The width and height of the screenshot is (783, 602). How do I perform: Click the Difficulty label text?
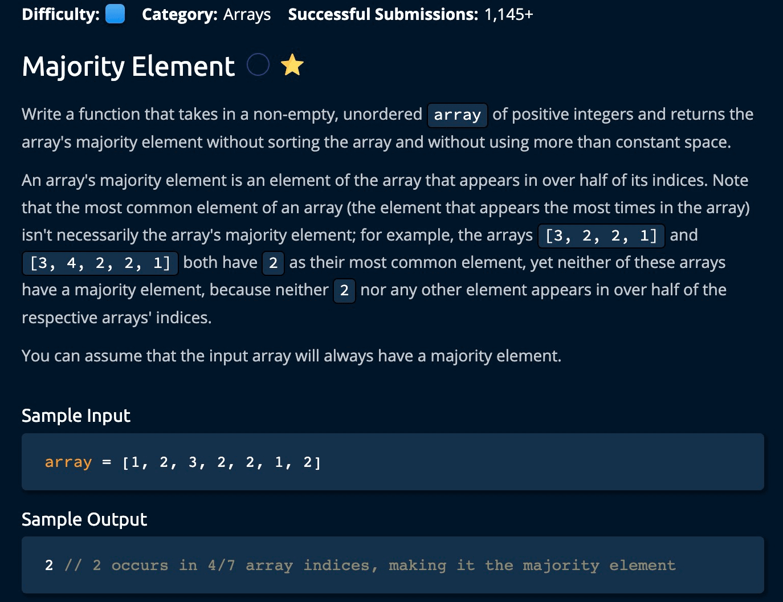point(60,14)
